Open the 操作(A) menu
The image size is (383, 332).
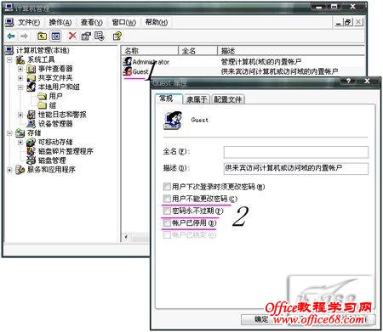coord(60,22)
